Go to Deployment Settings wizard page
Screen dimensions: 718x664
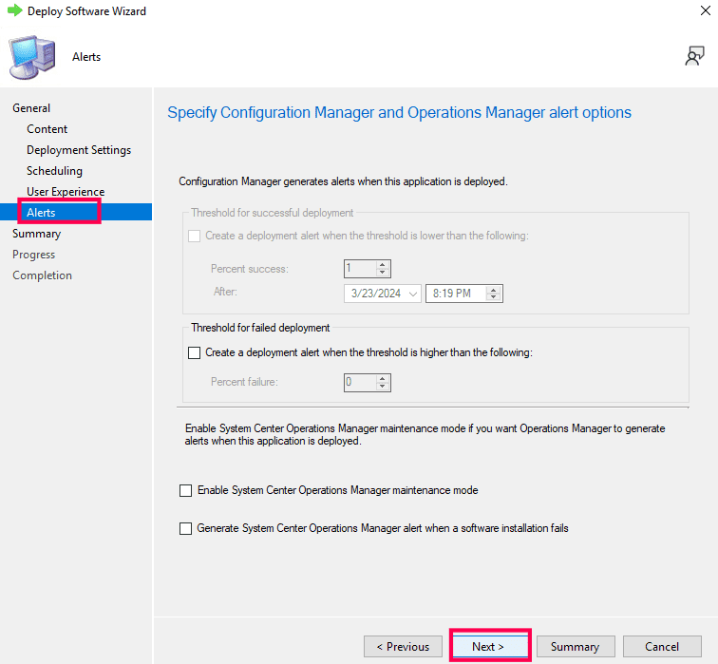79,150
